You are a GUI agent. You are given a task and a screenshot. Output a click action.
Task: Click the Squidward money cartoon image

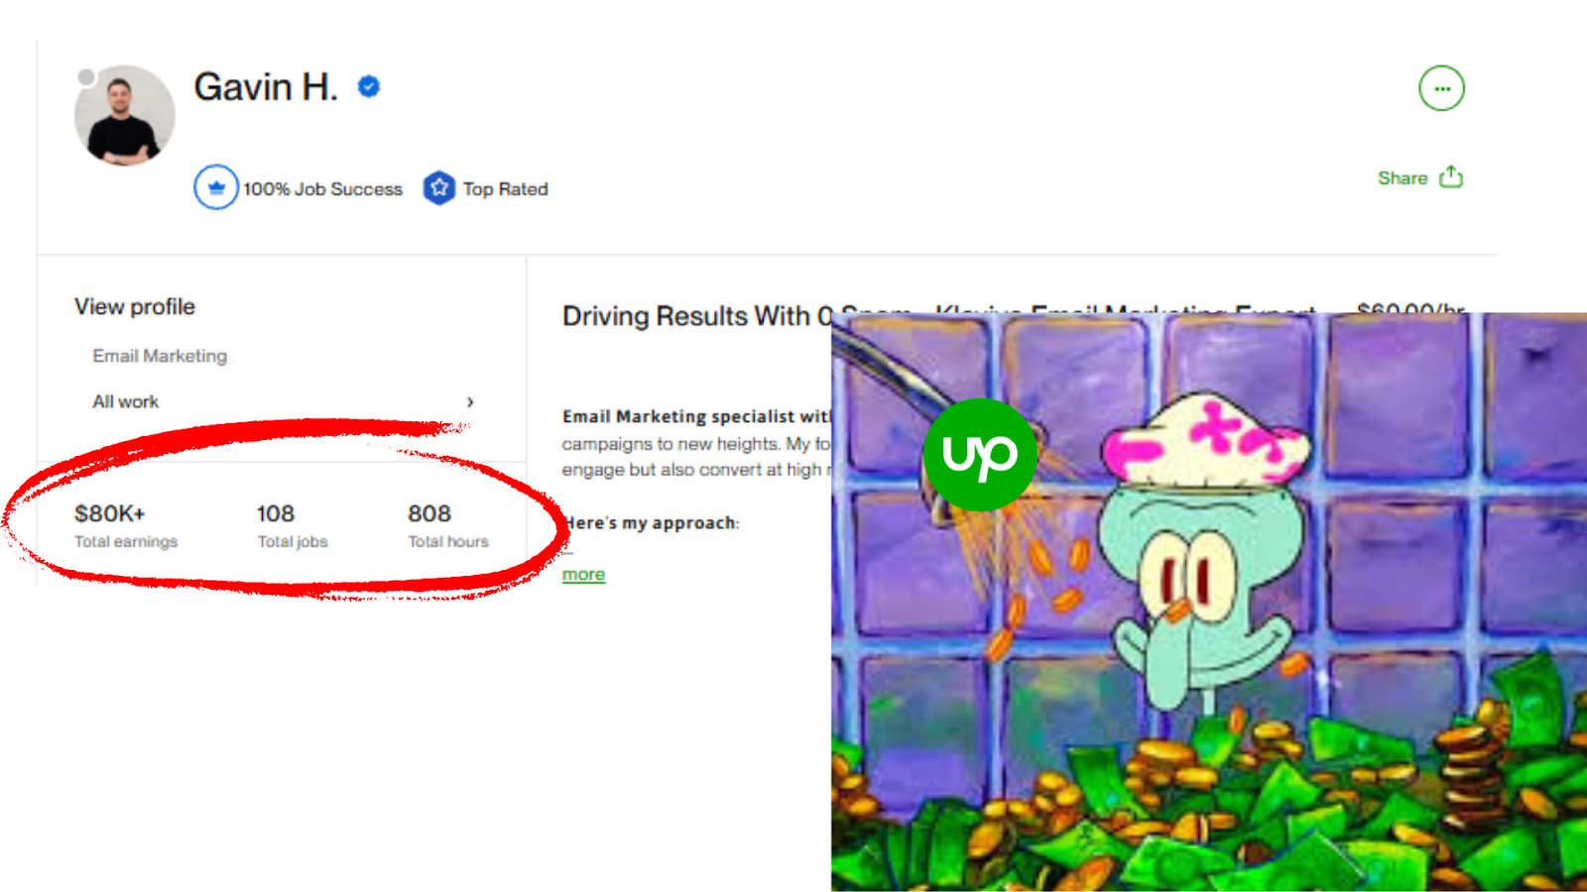(x=1209, y=602)
